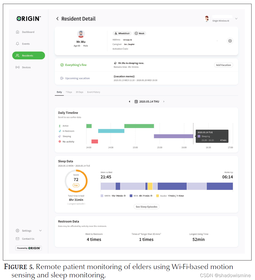The height and width of the screenshot is (280, 255).
Task: Click the No activity red icon
Action: pos(60,141)
